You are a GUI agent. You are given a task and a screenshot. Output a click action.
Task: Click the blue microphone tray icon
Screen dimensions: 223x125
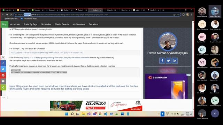click(x=162, y=114)
